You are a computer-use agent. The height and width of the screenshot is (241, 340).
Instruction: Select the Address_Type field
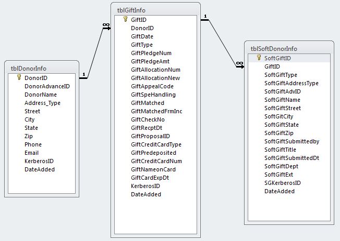42,103
